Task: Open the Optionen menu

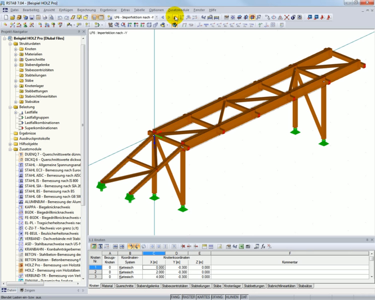Action: point(156,10)
